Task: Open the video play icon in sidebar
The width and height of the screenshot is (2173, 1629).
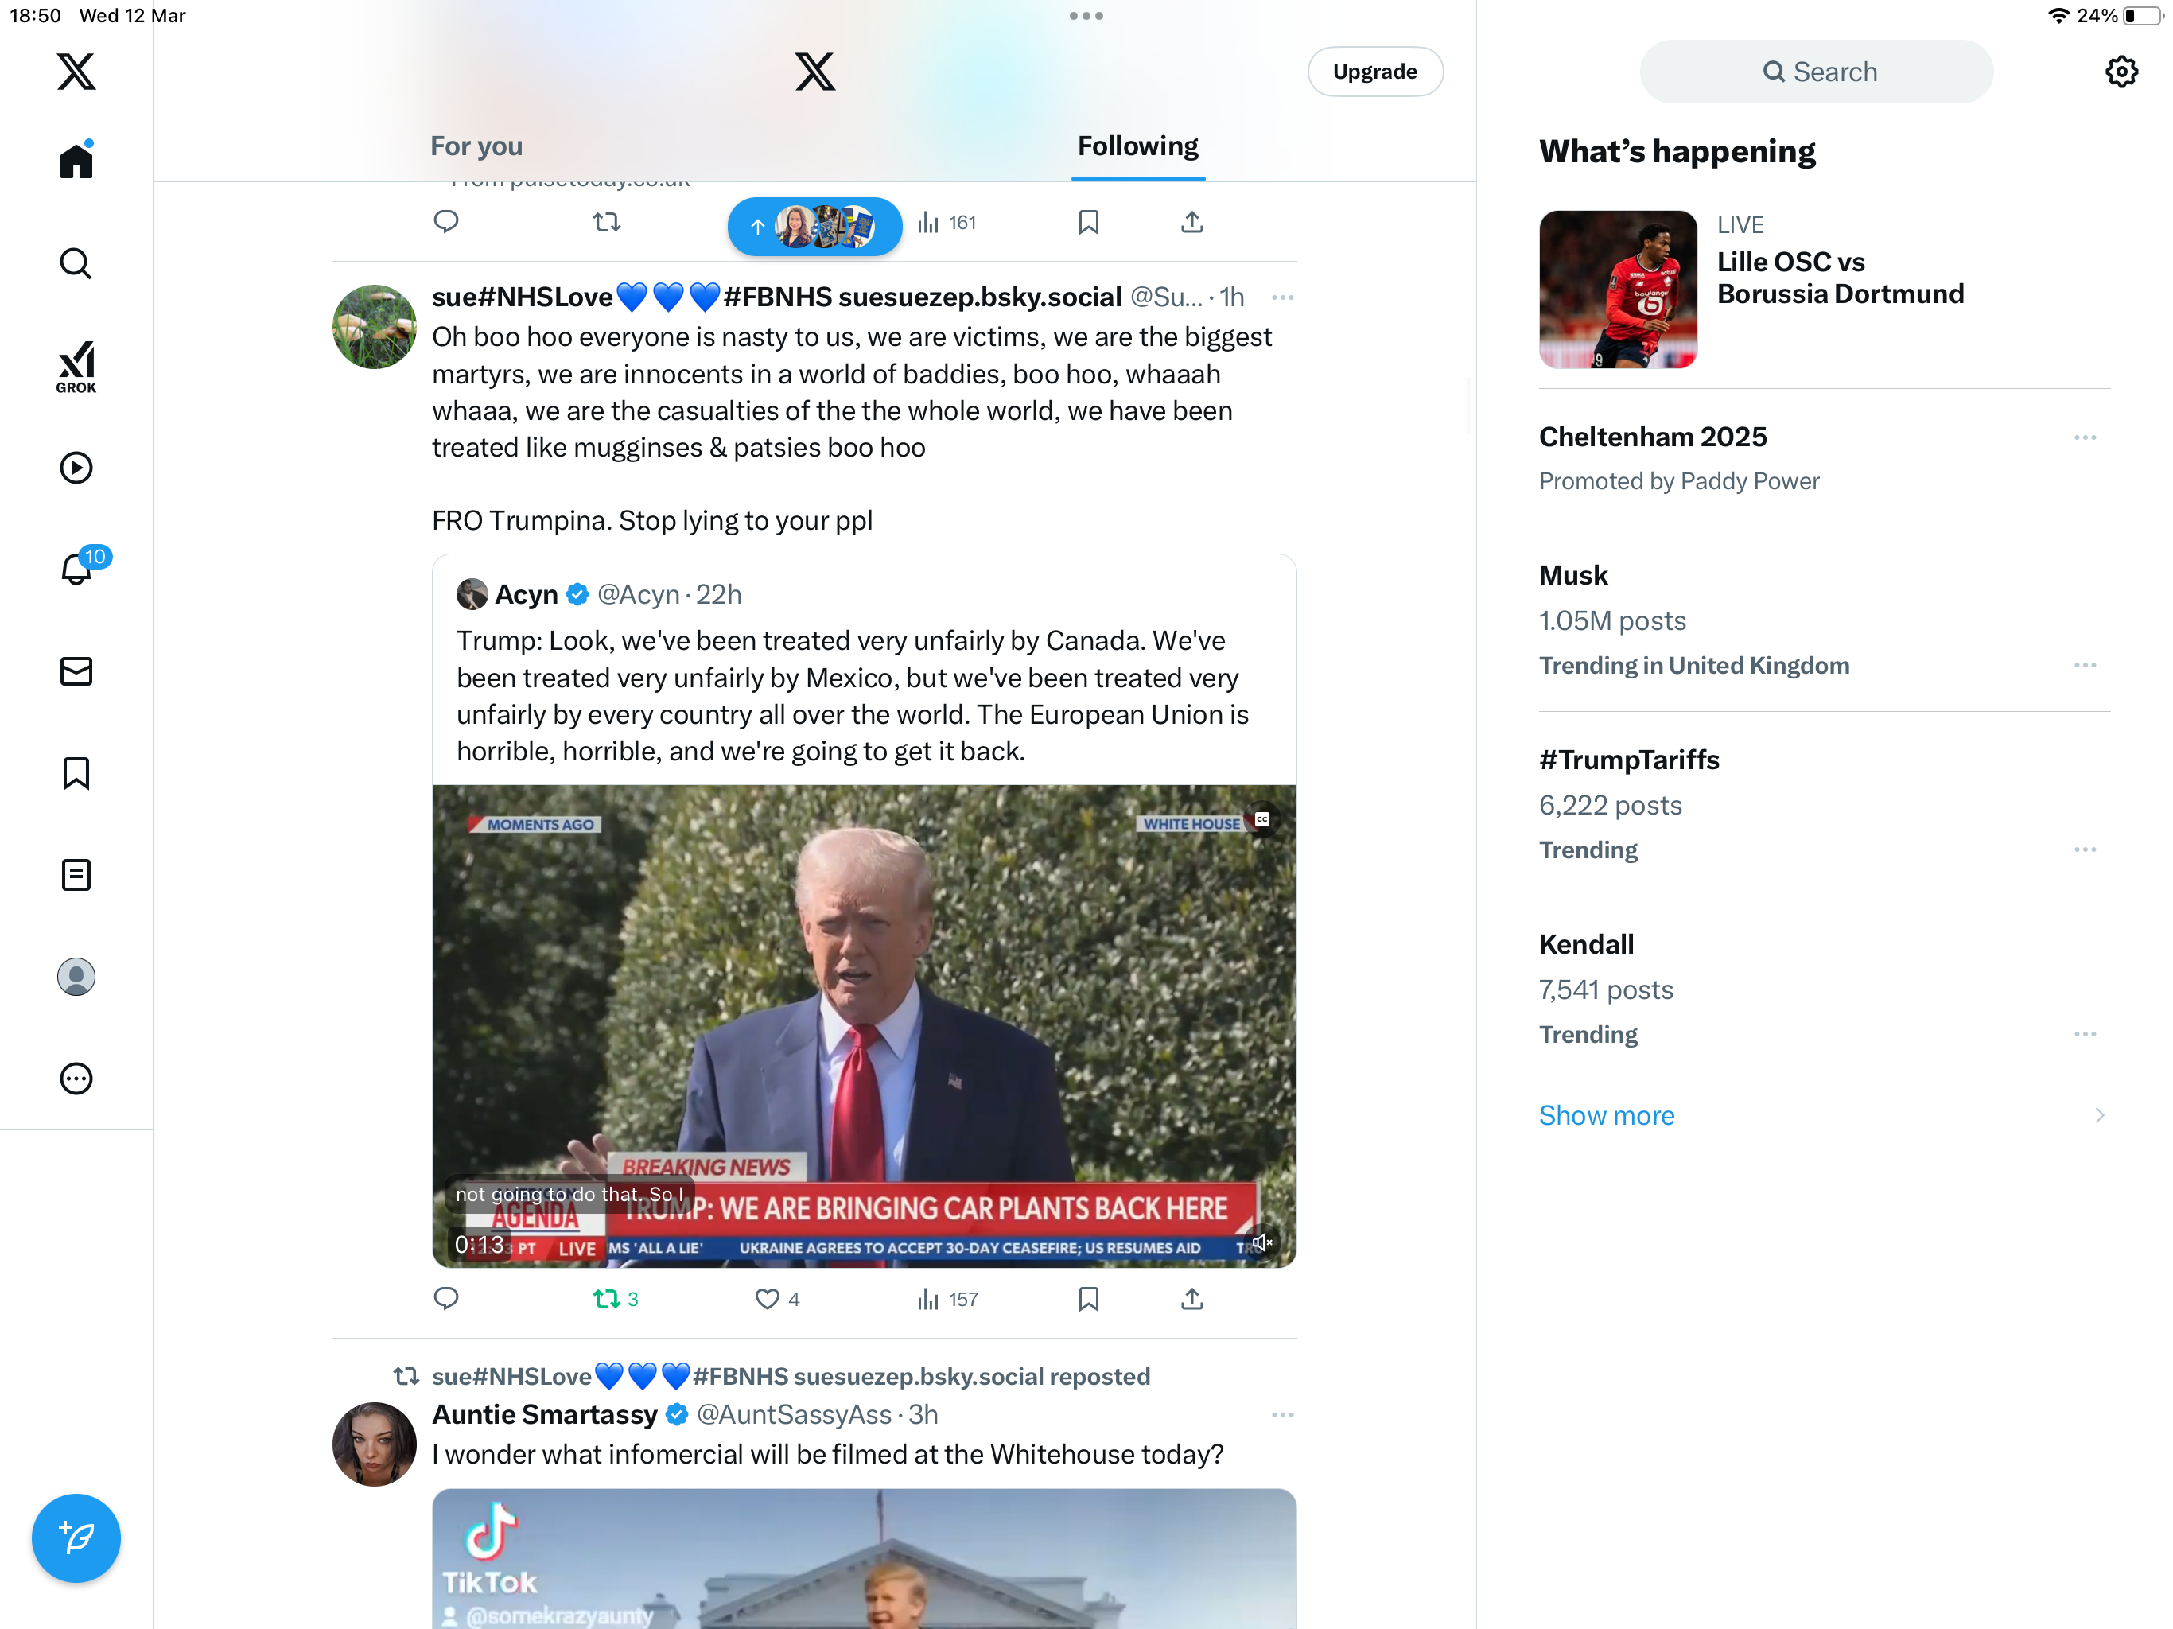Action: pos(76,468)
